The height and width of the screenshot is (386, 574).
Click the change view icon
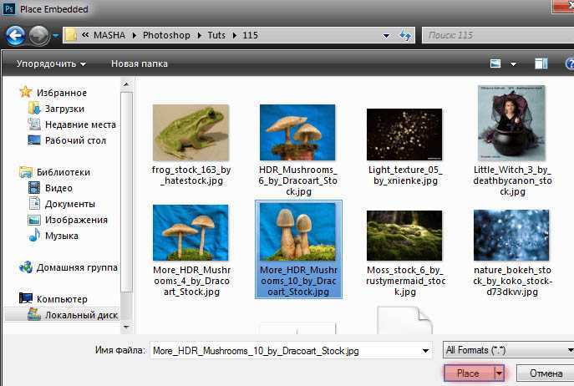tap(495, 63)
